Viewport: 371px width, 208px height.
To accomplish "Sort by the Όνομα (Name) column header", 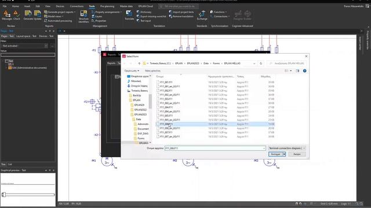I will [160, 76].
